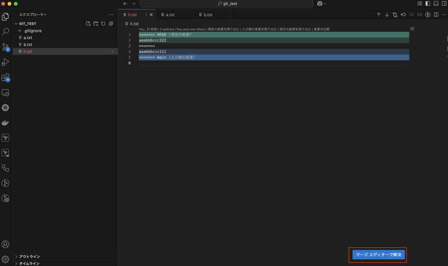
Task: Open the Run and Debug view
Action: 5,62
